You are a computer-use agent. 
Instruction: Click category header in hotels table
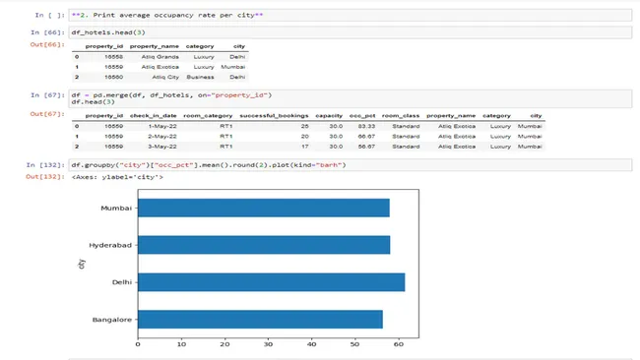pyautogui.click(x=200, y=46)
